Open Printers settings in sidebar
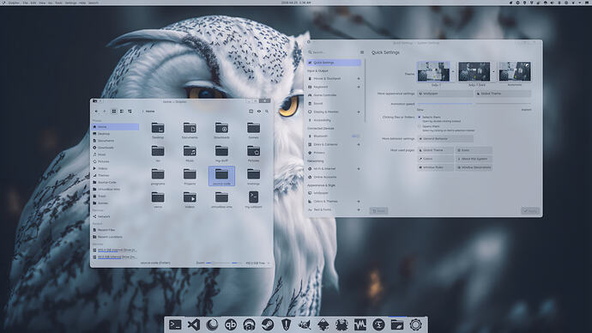This screenshot has height=333, width=592. click(334, 153)
